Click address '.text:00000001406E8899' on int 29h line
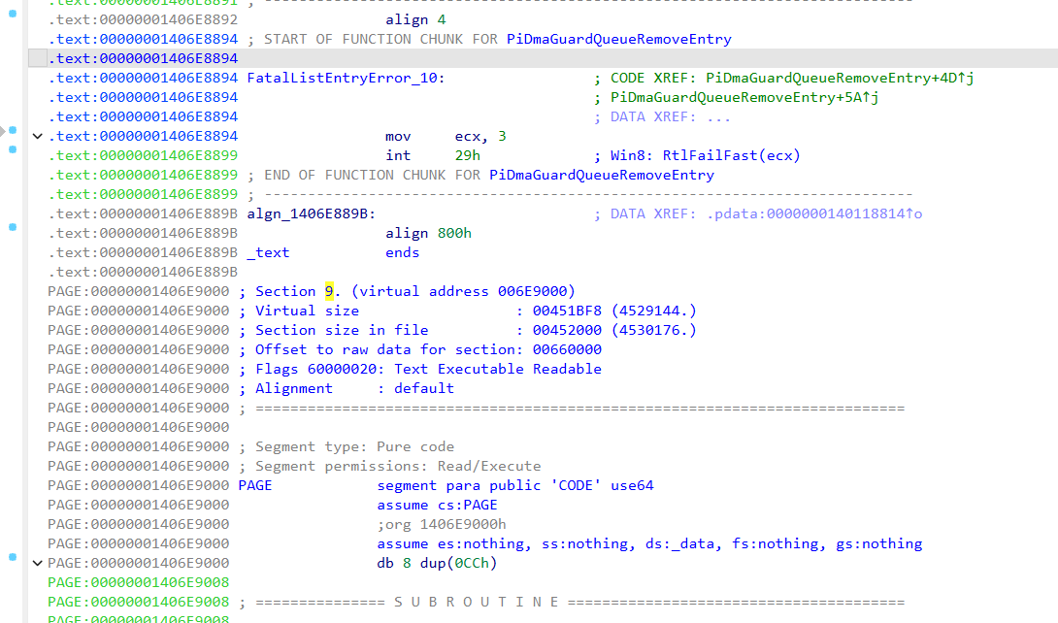The width and height of the screenshot is (1058, 623). 143,155
